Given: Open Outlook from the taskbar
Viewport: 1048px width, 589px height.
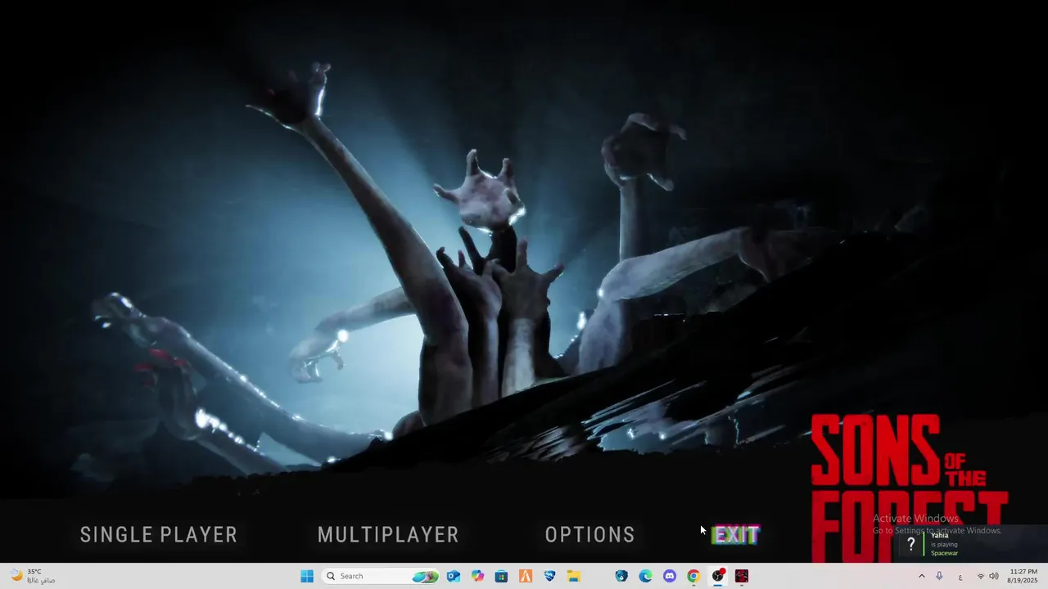Looking at the screenshot, I should [453, 576].
